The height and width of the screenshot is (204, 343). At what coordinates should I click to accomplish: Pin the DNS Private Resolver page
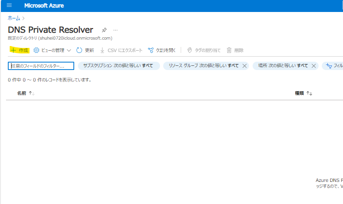[104, 30]
